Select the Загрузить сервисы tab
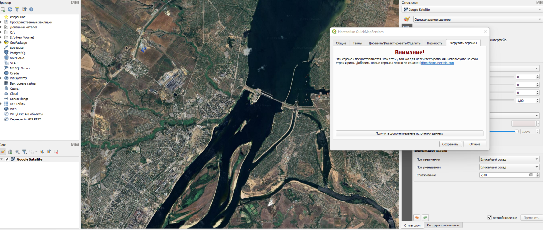 463,43
